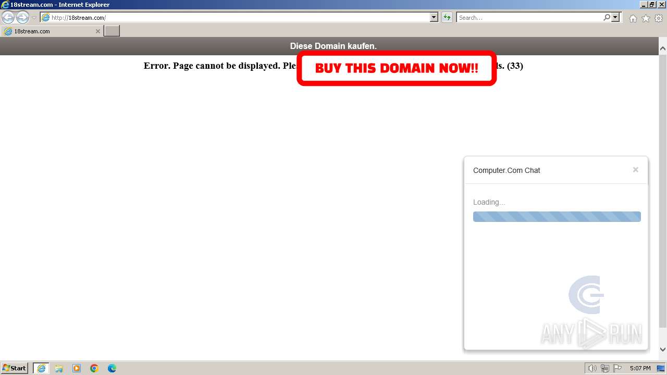This screenshot has height=375, width=667.
Task: Click the vertical scrollbar track
Action: [663, 336]
